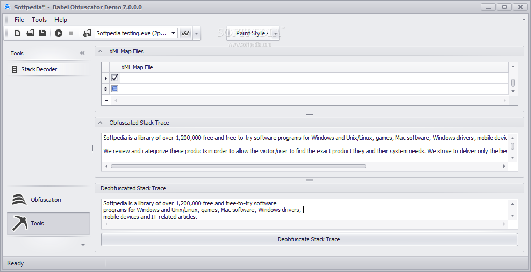Click the XML grid horizontal scroll right arrow
This screenshot has height=272, width=531.
[504, 100]
